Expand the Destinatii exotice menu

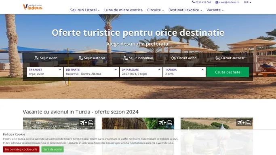pos(185,10)
